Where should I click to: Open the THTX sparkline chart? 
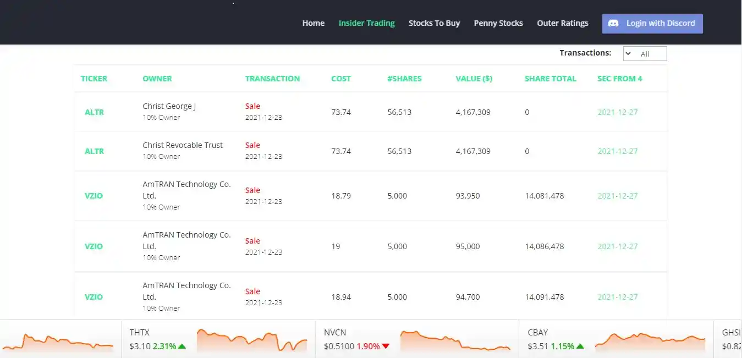[252, 340]
